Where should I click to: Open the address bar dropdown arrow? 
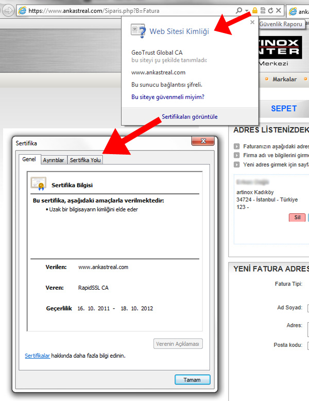tap(247, 11)
